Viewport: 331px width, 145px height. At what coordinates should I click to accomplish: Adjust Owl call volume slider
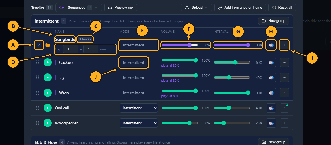(180, 108)
